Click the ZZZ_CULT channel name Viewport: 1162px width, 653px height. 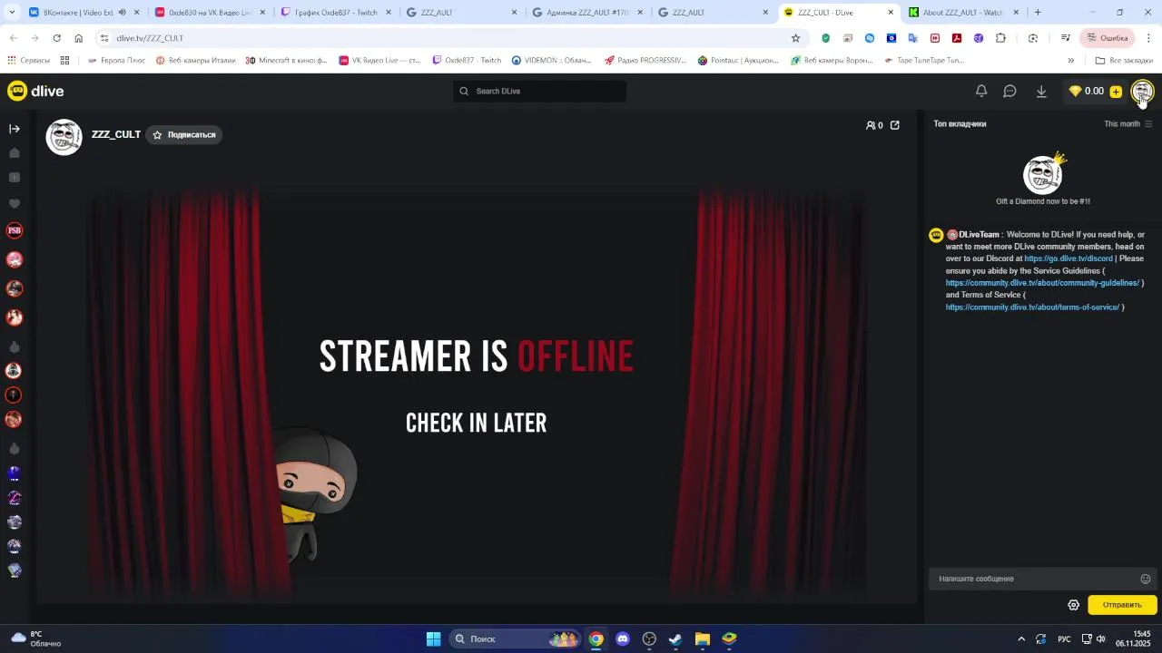click(x=116, y=134)
